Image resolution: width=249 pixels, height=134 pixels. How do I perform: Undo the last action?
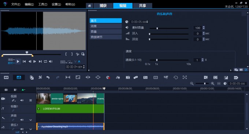[48, 78]
